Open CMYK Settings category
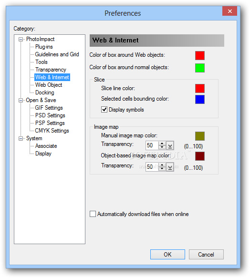Screen dimensions: 250x278 tap(52, 131)
